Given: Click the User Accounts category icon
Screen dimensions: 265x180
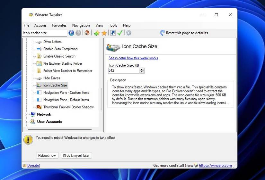Looking at the screenshot, I should (x=33, y=121).
